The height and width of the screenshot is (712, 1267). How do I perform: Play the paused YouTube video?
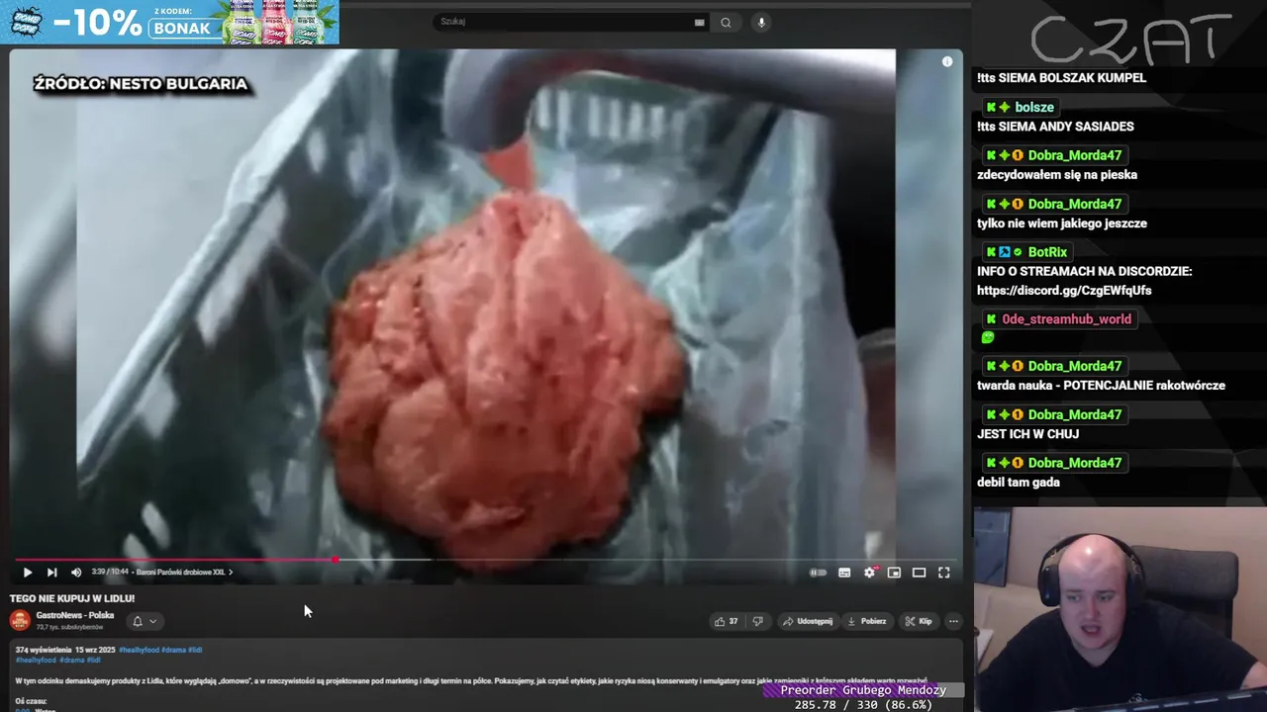point(27,573)
